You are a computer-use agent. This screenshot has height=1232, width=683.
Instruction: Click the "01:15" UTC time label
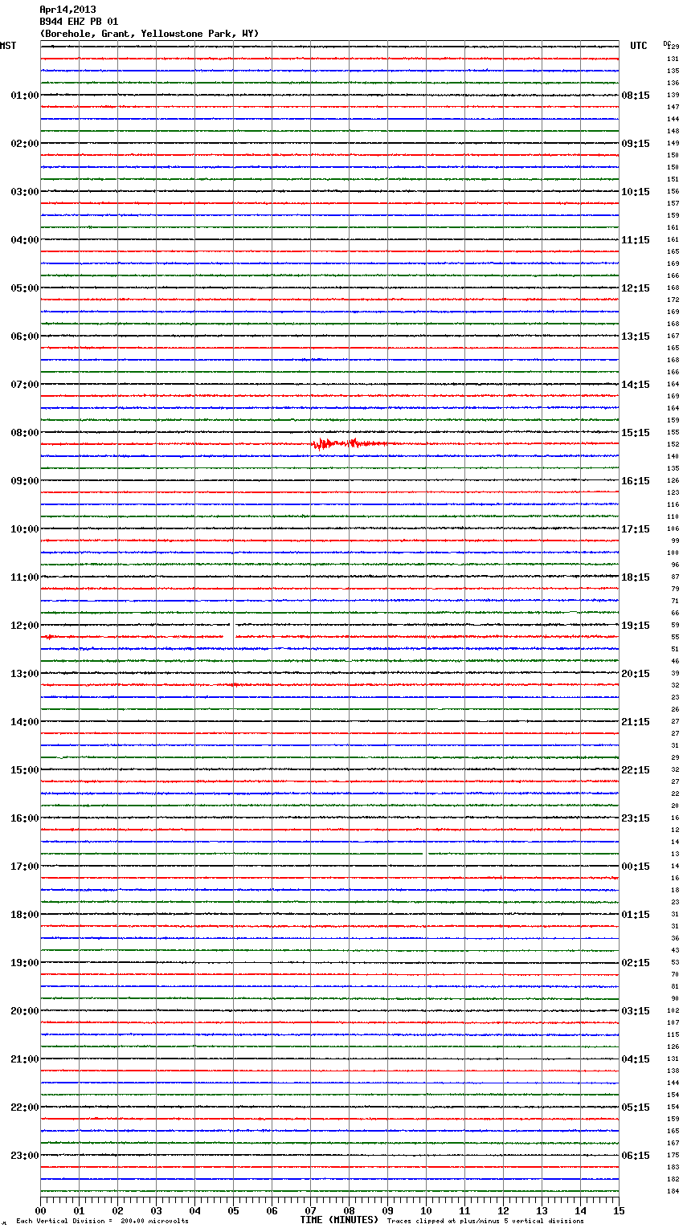click(x=636, y=915)
